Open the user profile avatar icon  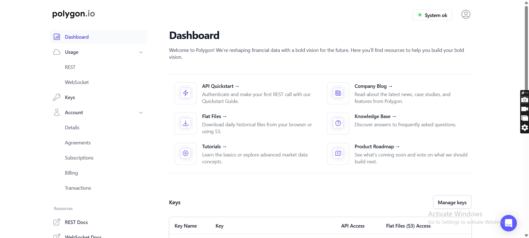(x=466, y=14)
